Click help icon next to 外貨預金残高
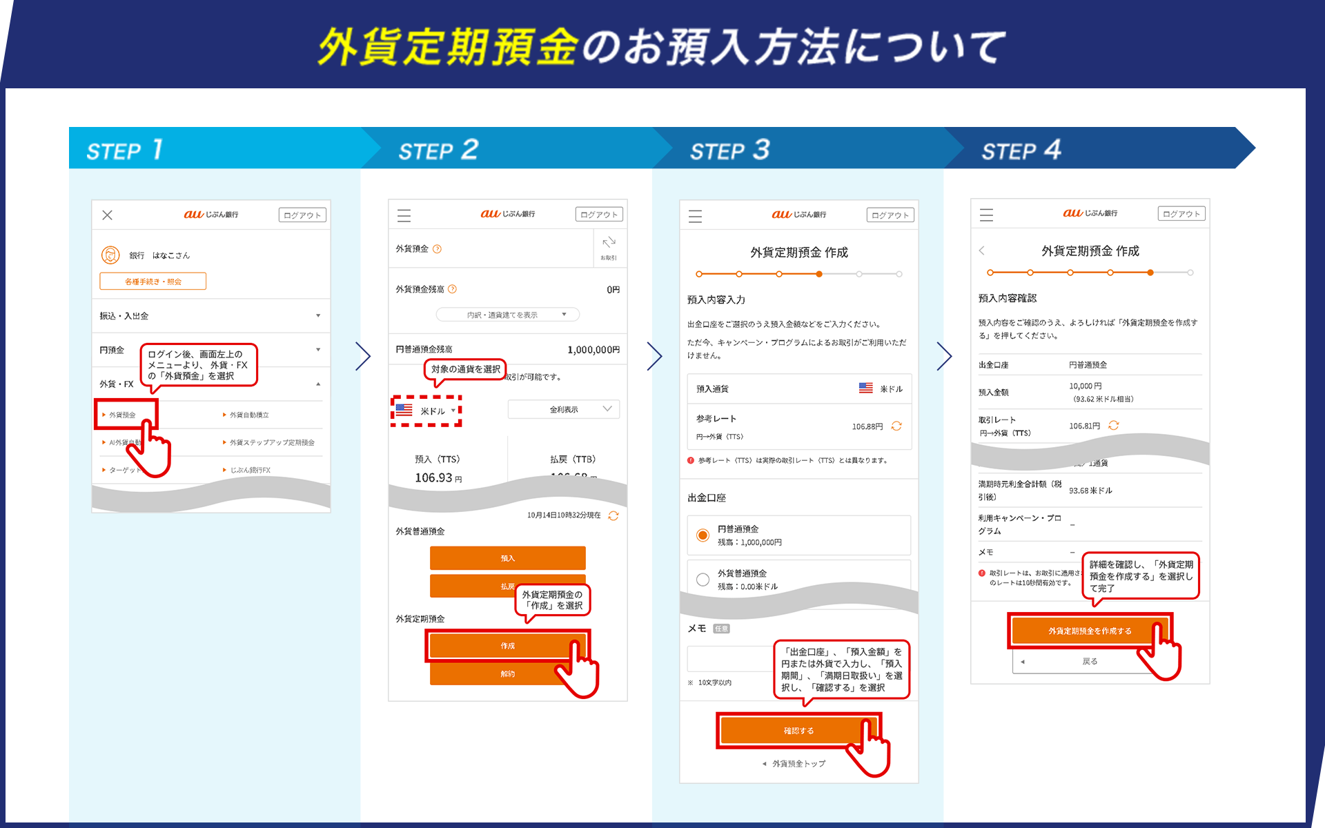1325x828 pixels. (452, 289)
